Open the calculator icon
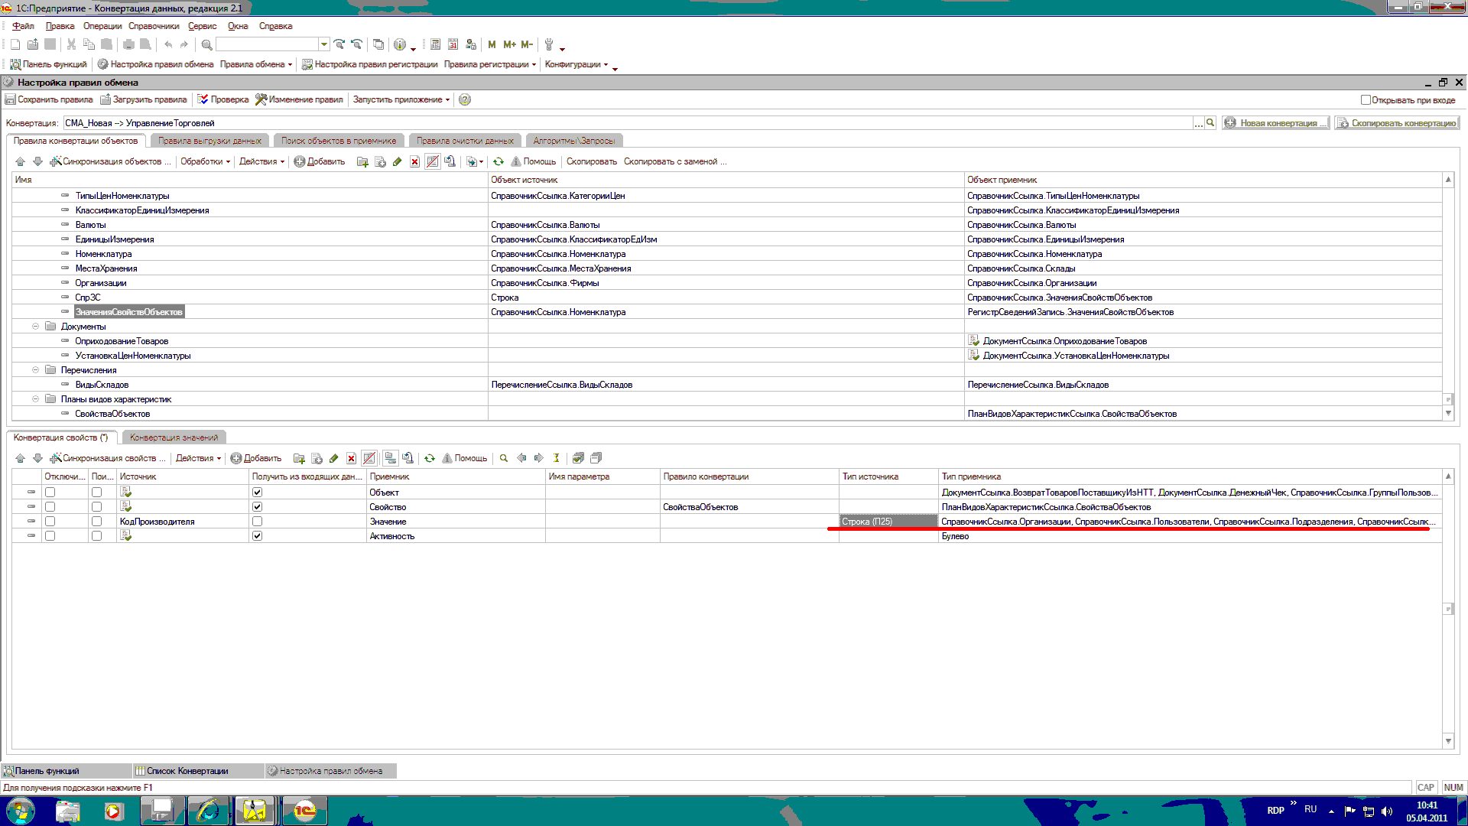Screen dimensions: 1468x826 (435, 44)
